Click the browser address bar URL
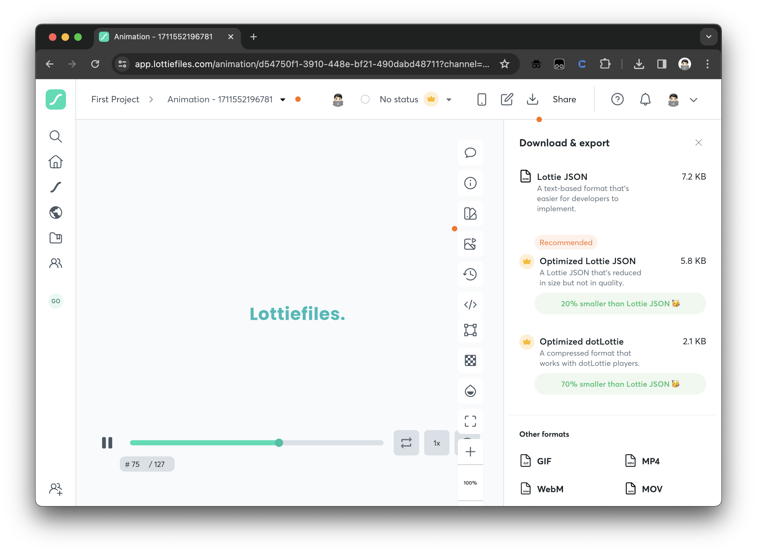The width and height of the screenshot is (757, 553). [x=312, y=64]
